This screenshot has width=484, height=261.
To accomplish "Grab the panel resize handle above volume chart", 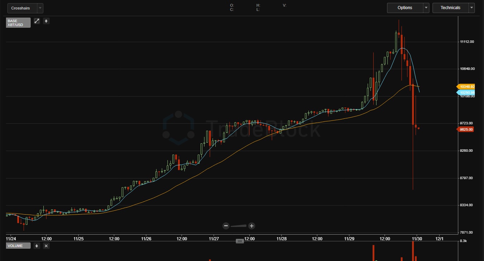I will tap(240, 241).
